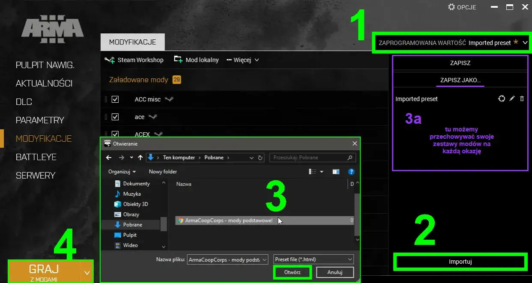
Task: Open launcher settings via the OPCJE gear icon
Action: (x=451, y=7)
